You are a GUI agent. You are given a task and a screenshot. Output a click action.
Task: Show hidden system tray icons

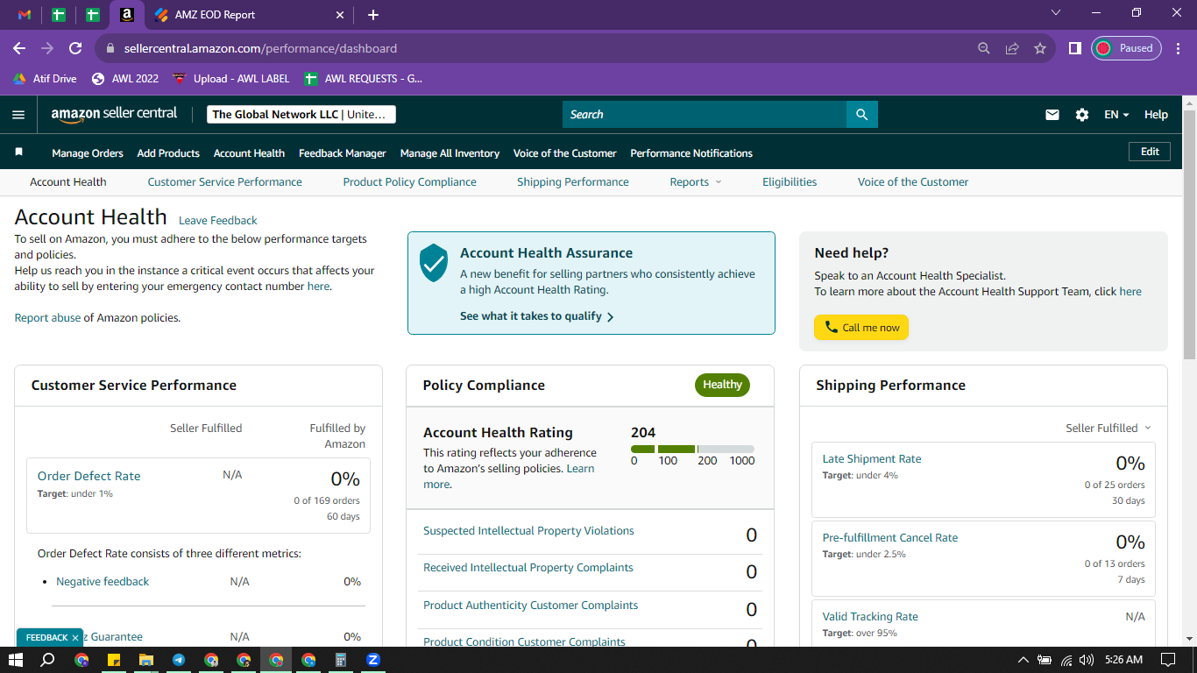[x=1023, y=660]
